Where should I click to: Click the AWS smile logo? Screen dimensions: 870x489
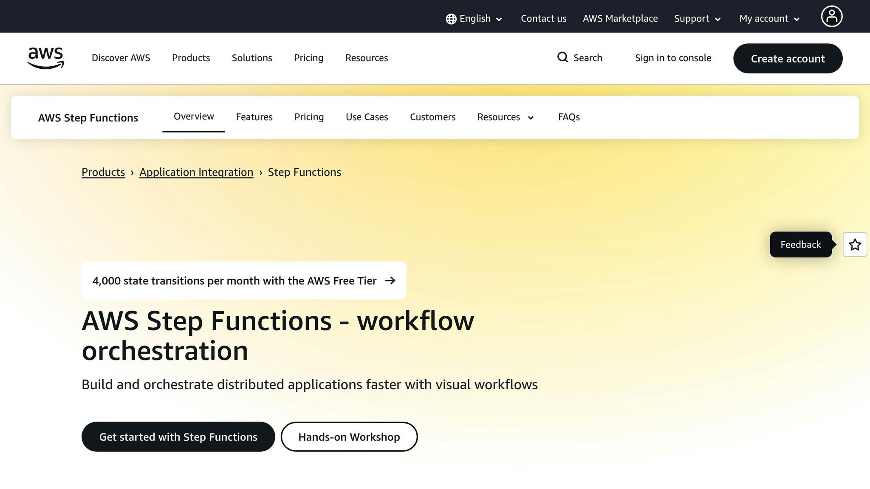pos(45,58)
